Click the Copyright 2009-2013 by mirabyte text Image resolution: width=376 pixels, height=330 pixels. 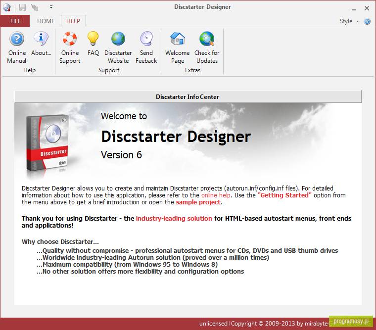tap(279, 324)
